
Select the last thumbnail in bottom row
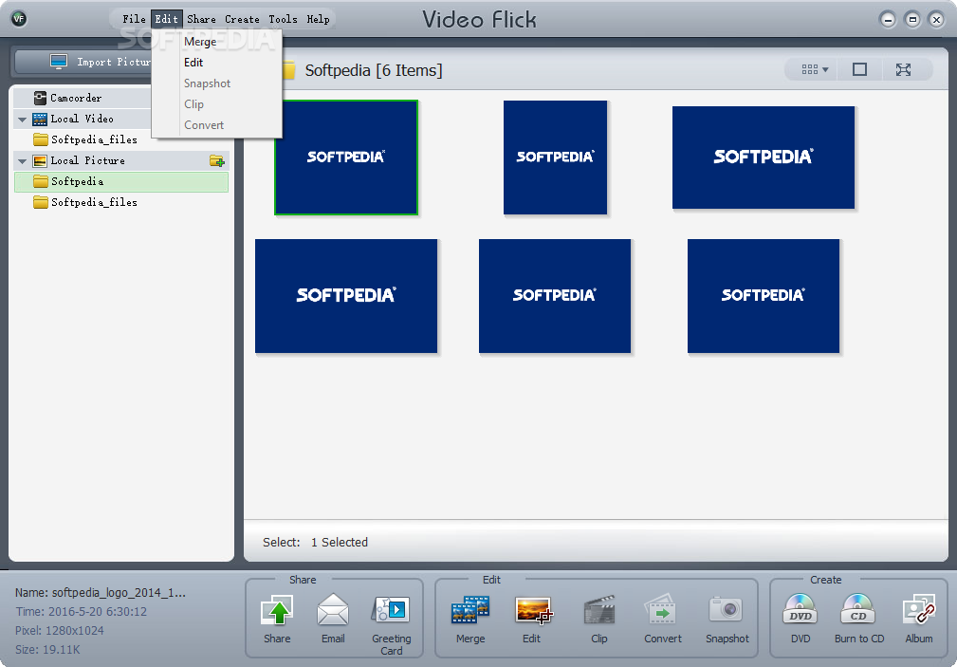tap(764, 296)
